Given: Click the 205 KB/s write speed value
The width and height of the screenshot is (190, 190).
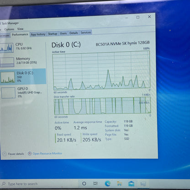Looking at the screenshot, I should (92, 140).
